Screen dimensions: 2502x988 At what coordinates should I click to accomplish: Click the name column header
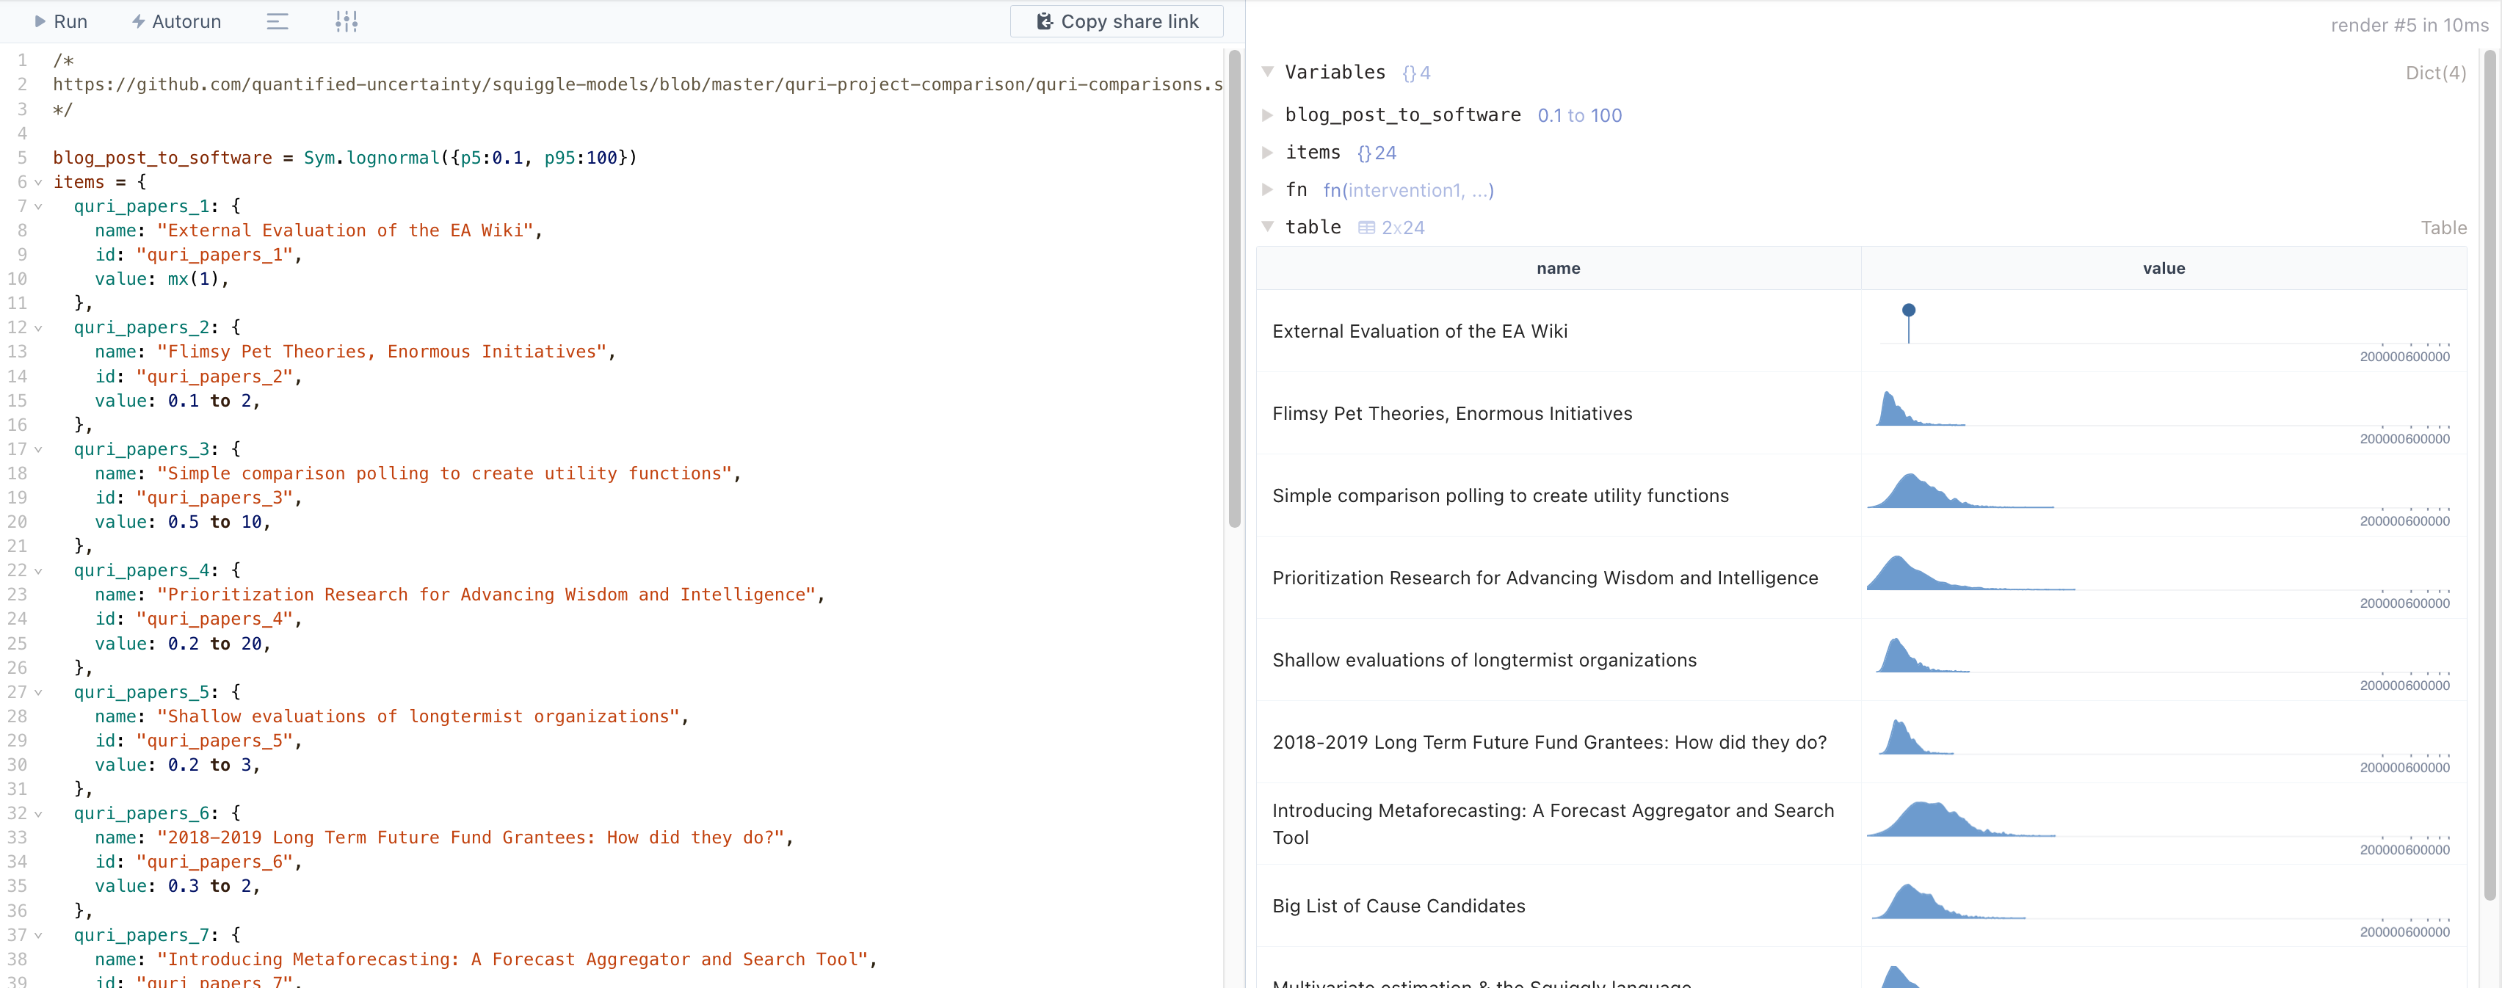(x=1558, y=268)
